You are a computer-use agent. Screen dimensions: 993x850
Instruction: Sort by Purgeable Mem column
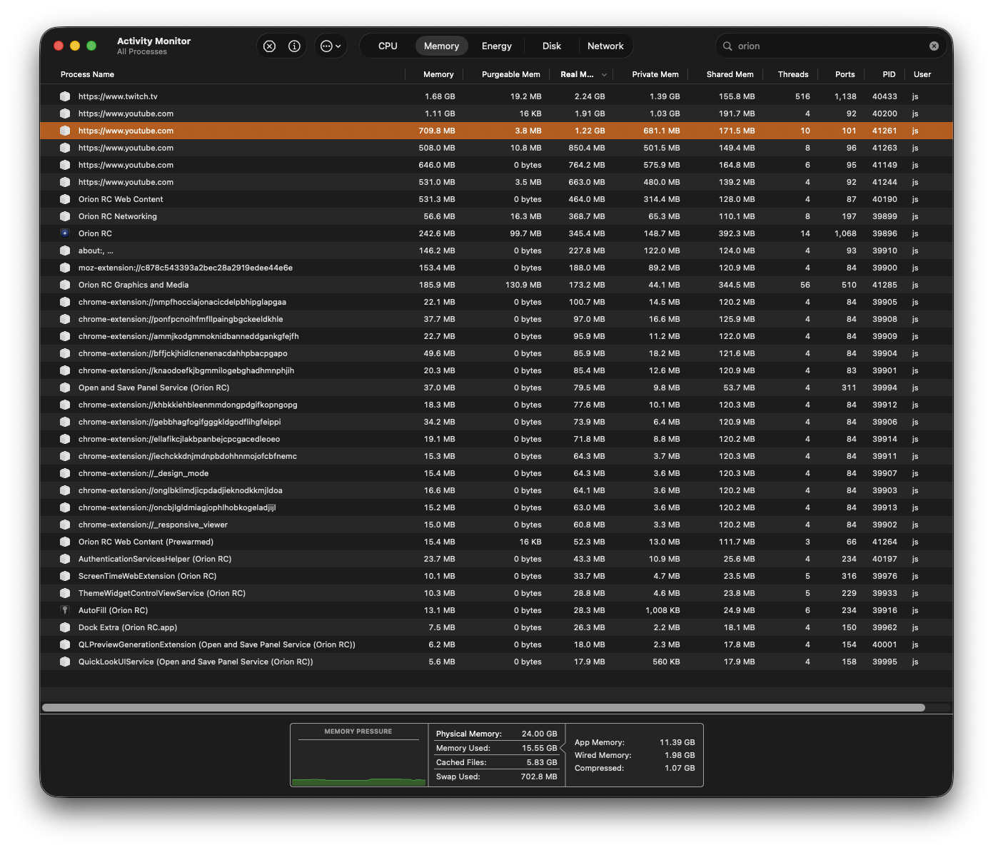pos(510,74)
